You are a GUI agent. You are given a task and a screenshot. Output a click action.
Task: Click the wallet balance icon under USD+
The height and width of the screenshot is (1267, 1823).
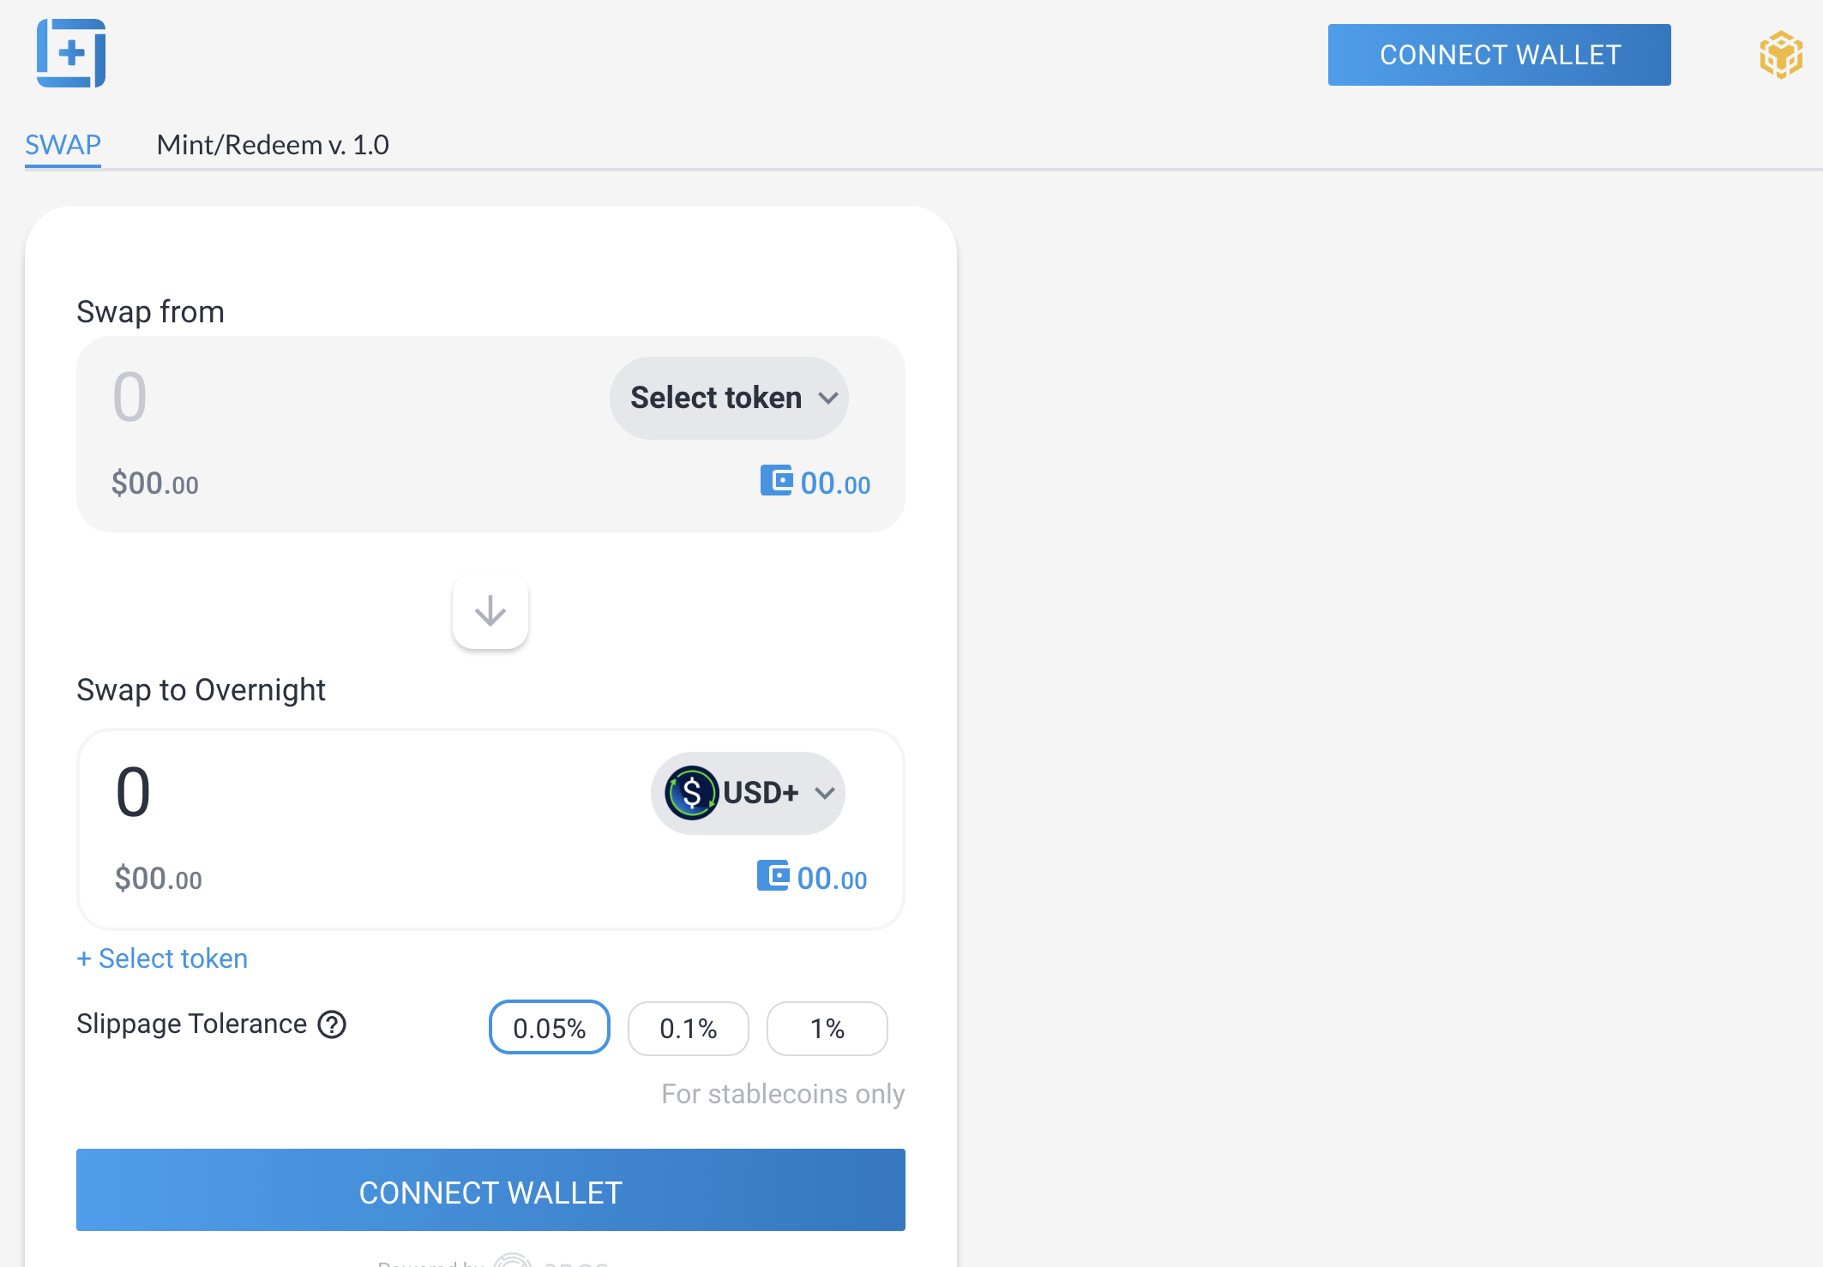point(773,875)
